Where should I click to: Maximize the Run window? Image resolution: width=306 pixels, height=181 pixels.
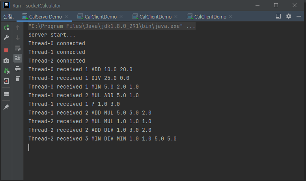[x=276, y=5]
